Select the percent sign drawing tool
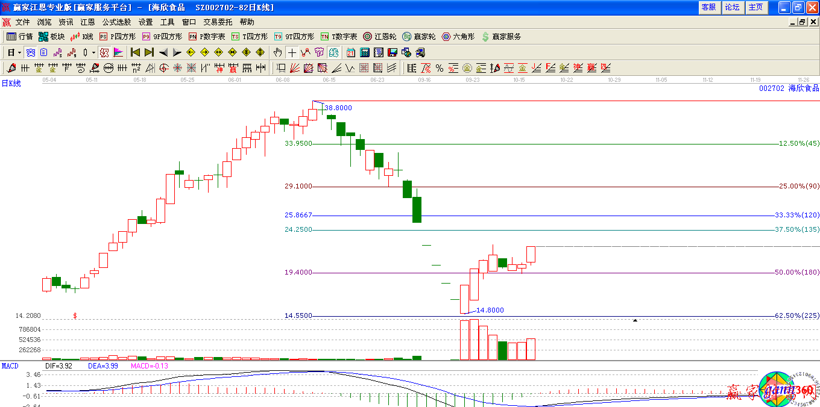Screen dimensions: 820x407 [x=440, y=68]
